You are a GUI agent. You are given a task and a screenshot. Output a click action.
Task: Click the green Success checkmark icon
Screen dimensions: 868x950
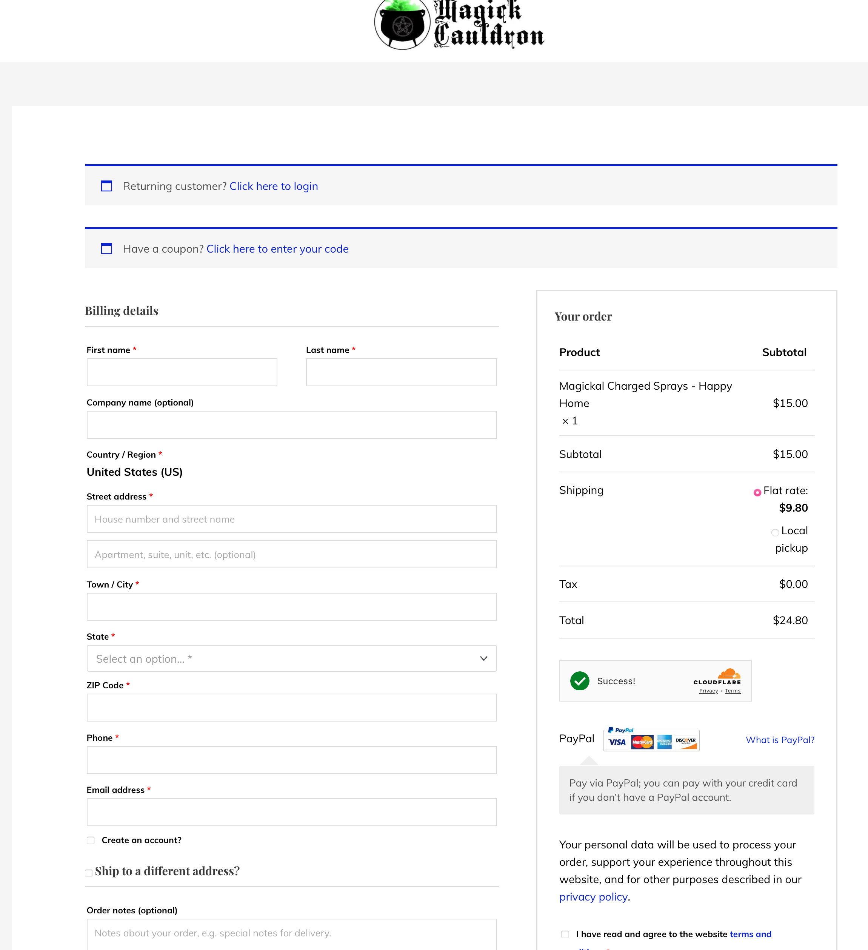pos(579,681)
